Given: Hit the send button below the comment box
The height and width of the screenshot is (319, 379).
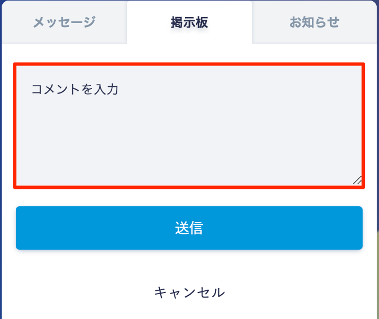Looking at the screenshot, I should 189,228.
